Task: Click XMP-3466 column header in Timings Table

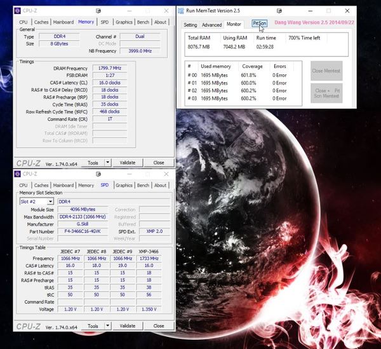Action: click(x=149, y=252)
